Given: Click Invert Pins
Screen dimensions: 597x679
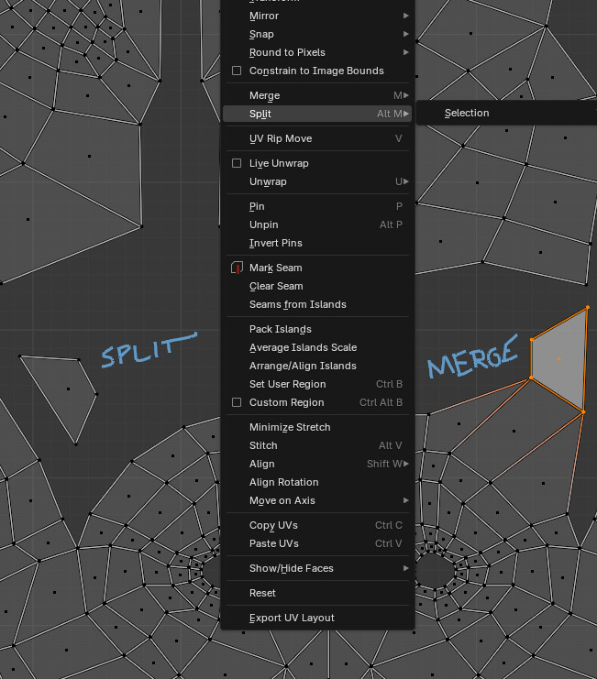Looking at the screenshot, I should click(x=317, y=243).
